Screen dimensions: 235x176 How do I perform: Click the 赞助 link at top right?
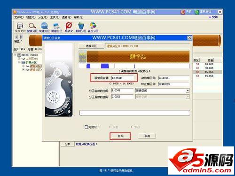215,17
